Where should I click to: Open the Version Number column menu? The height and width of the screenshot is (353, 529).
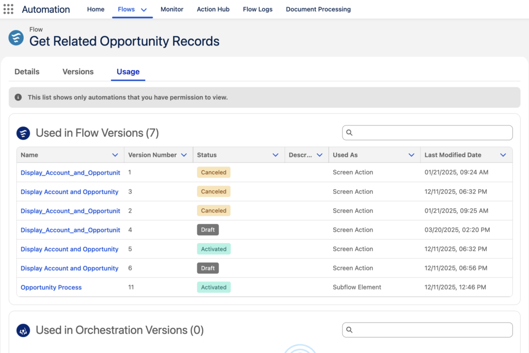[x=184, y=155]
